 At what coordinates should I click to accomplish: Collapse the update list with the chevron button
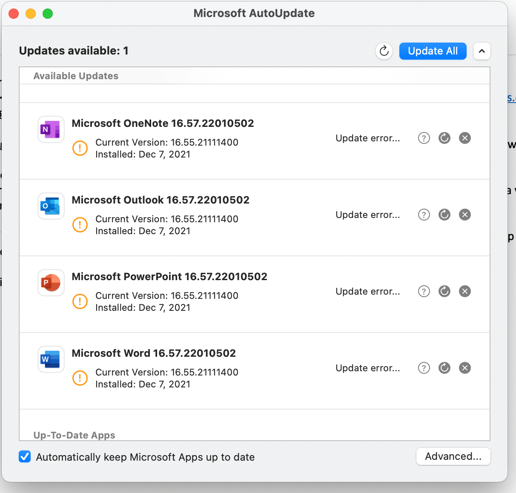[482, 51]
